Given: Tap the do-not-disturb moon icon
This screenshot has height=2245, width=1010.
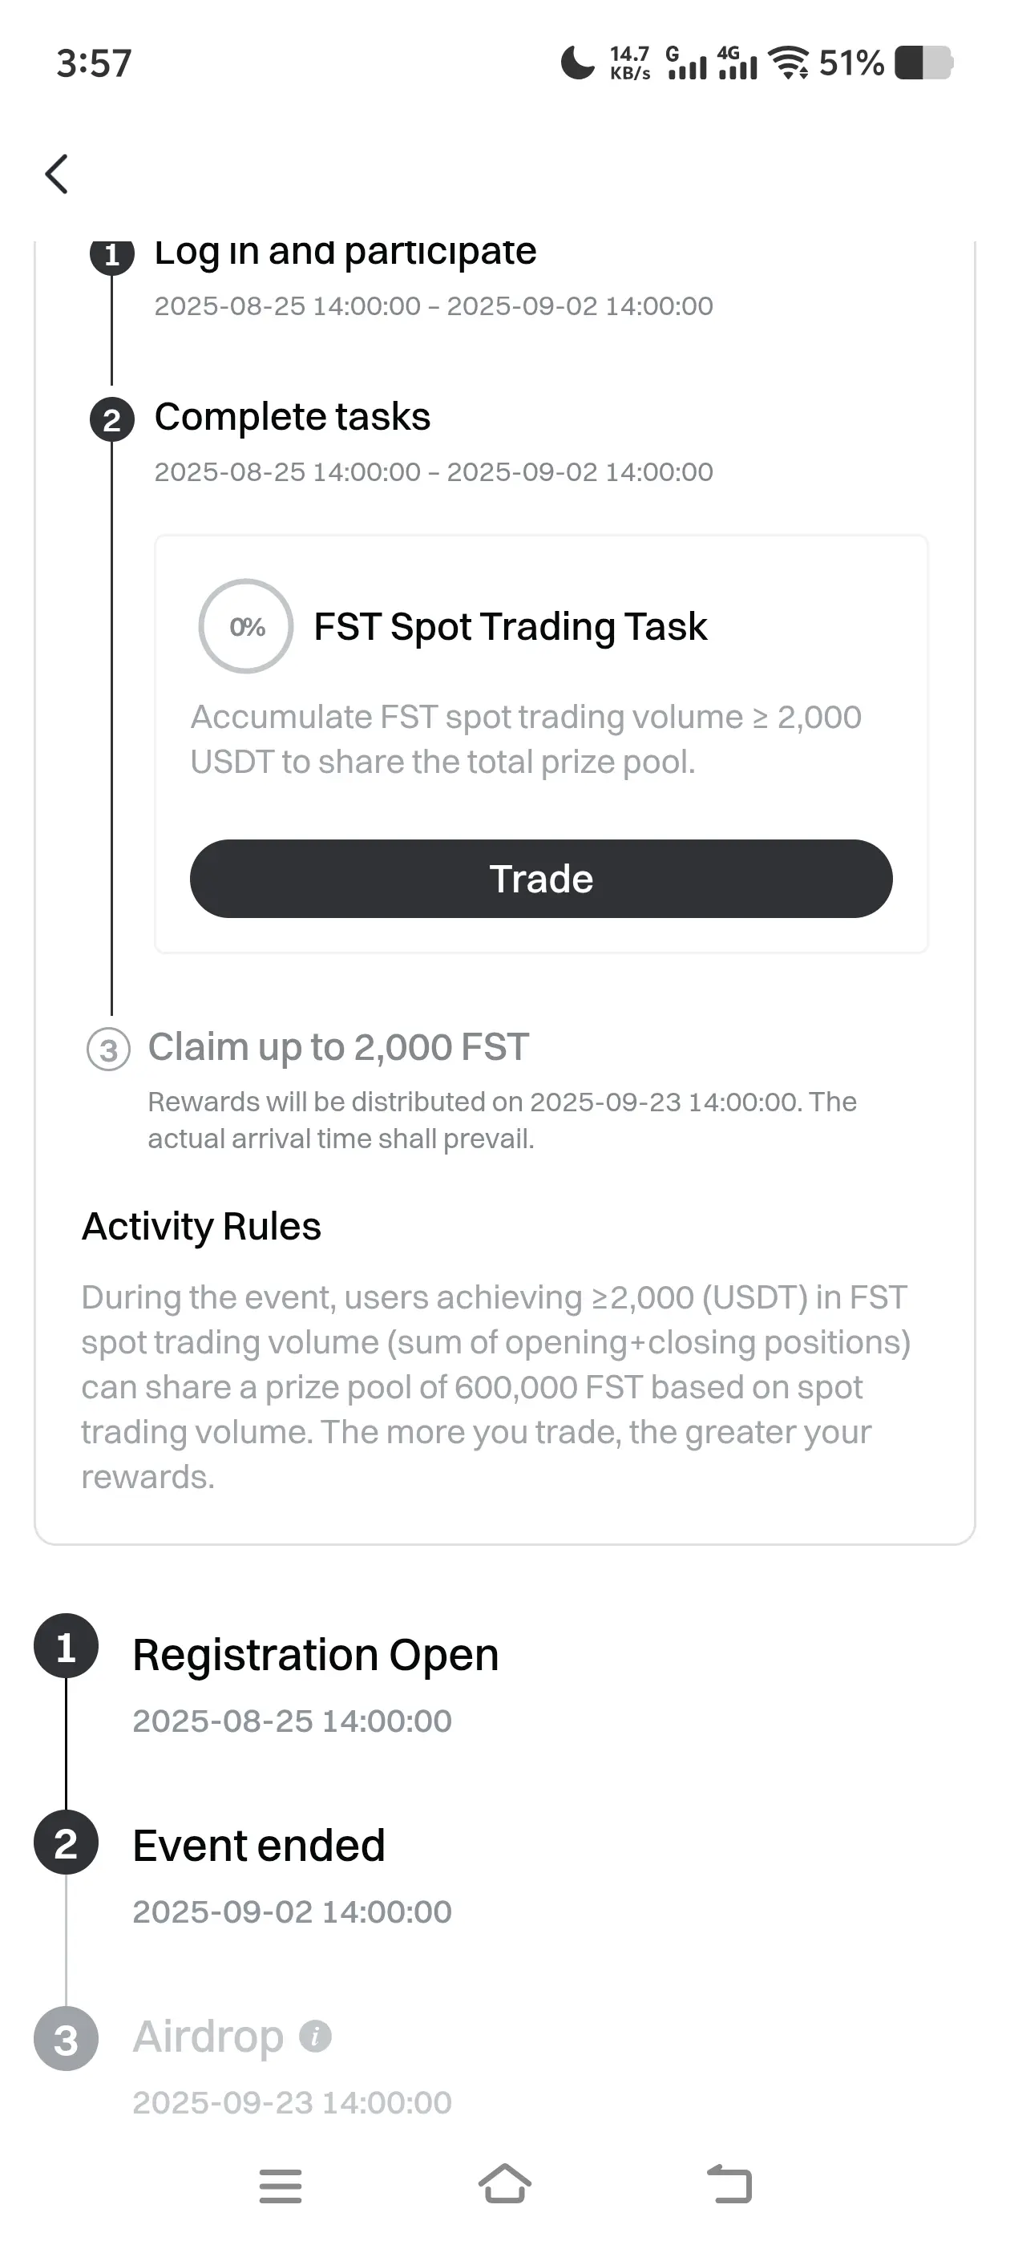Looking at the screenshot, I should tap(577, 63).
